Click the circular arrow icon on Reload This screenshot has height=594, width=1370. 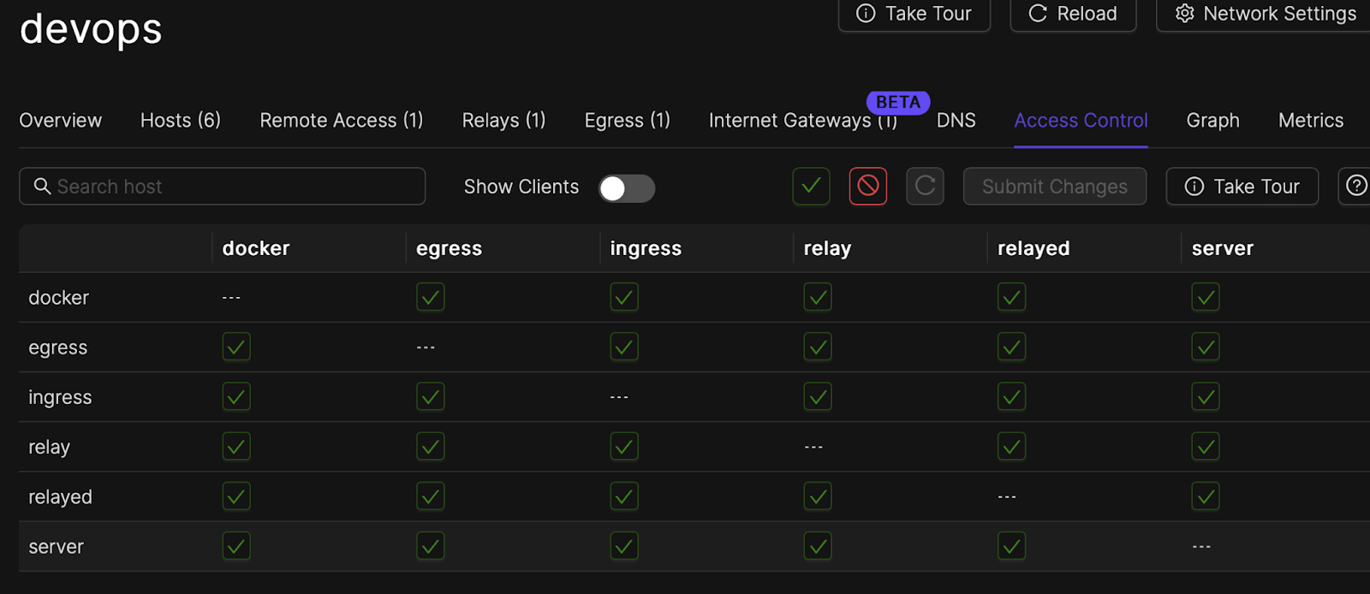pyautogui.click(x=1037, y=14)
